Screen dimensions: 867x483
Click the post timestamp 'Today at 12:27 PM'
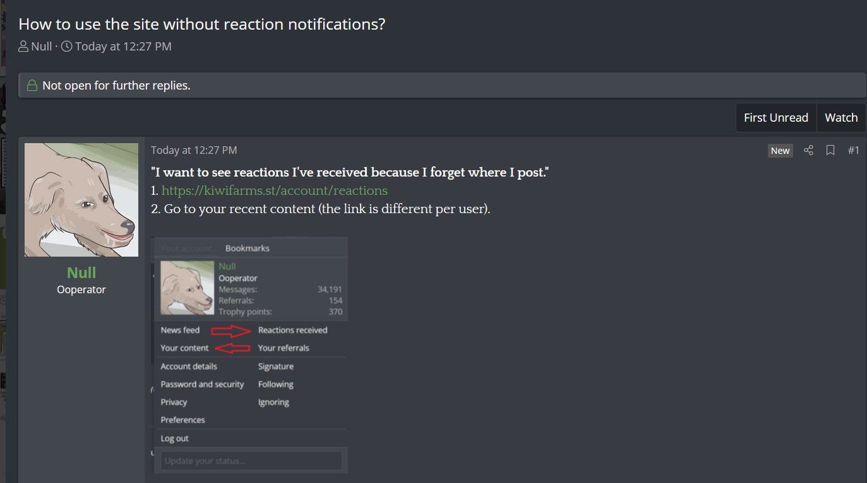(194, 150)
